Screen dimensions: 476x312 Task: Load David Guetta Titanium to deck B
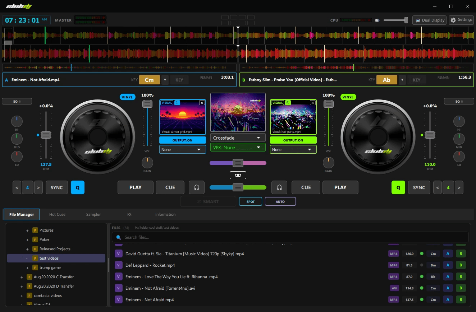coord(461,254)
